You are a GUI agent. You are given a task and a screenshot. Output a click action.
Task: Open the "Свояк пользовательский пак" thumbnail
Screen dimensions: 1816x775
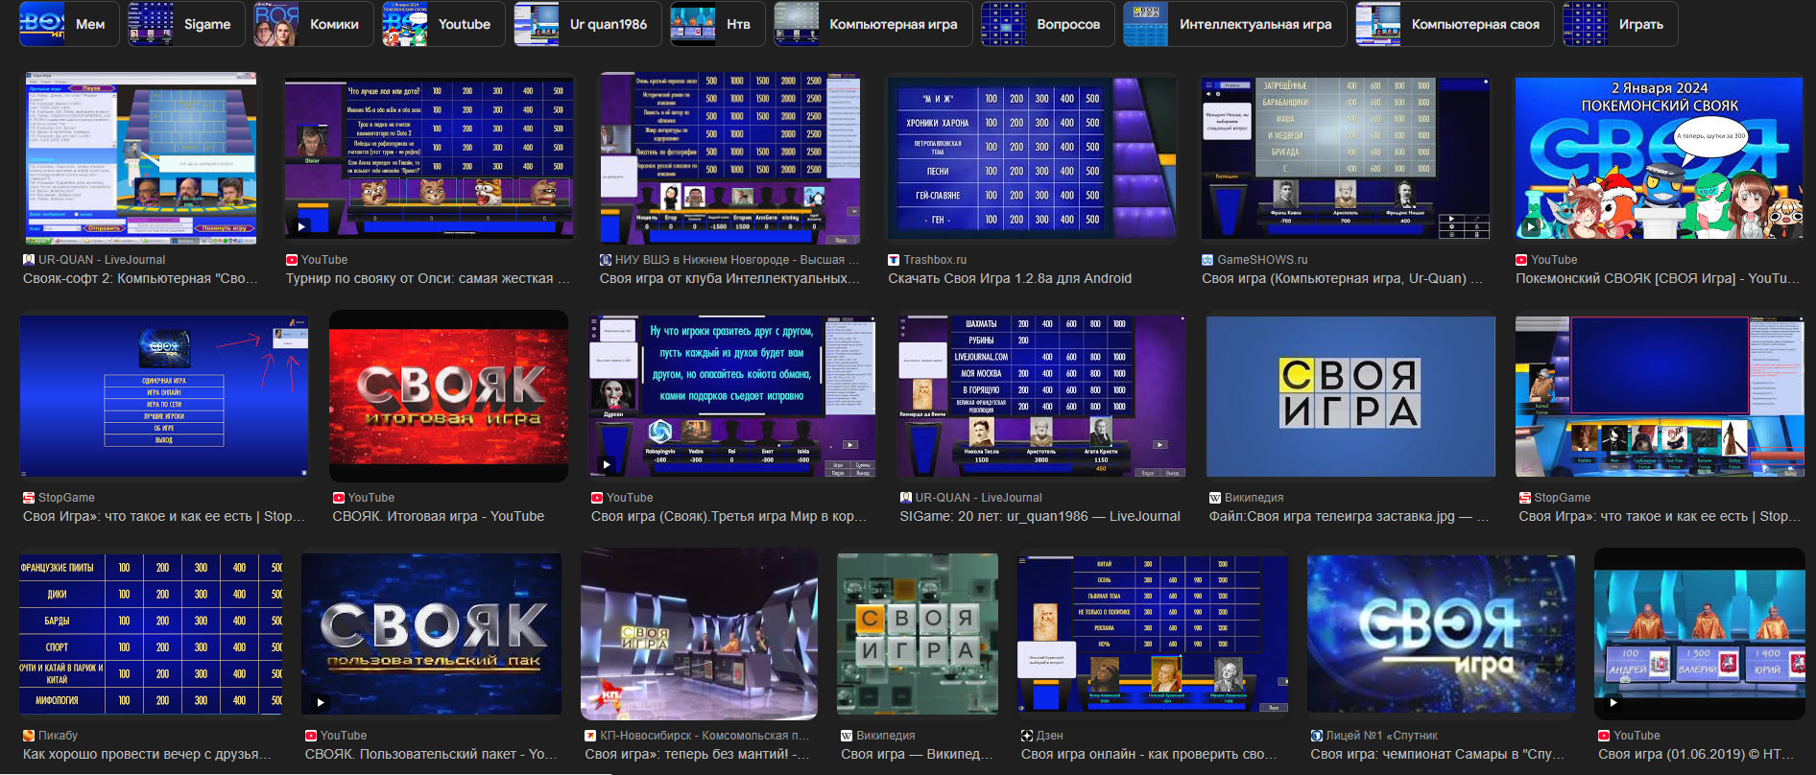tap(432, 634)
